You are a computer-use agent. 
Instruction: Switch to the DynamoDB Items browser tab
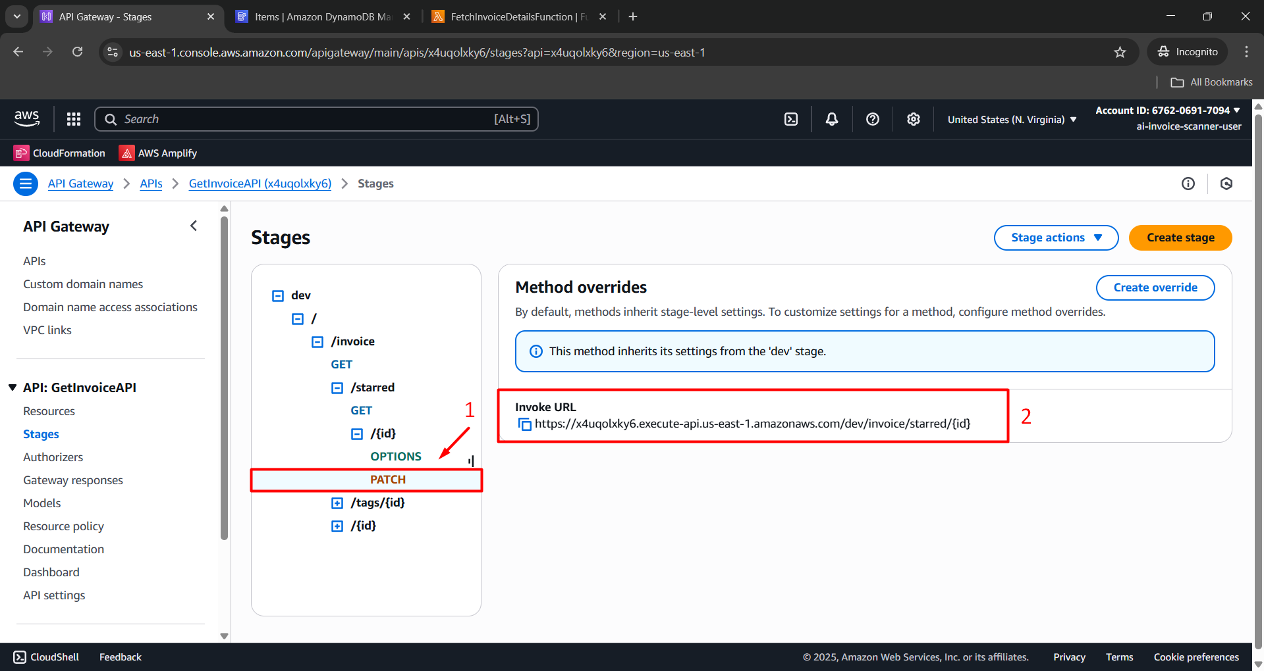[323, 17]
